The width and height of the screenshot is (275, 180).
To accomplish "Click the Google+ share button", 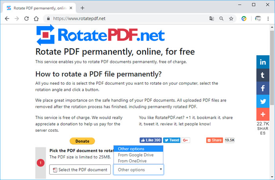I will pyautogui.click(x=186, y=140).
